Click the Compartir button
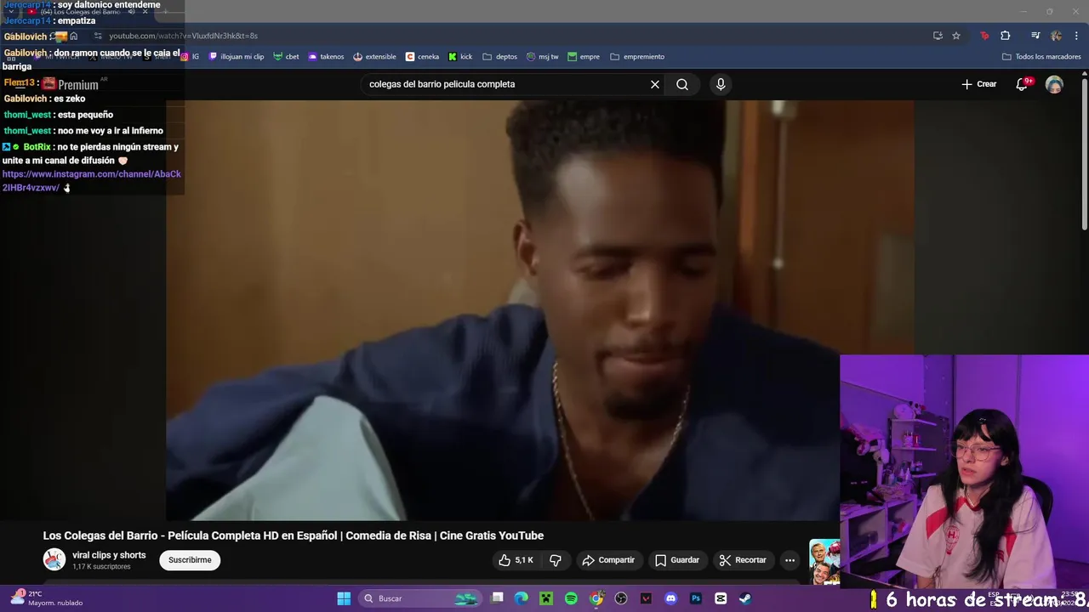 (x=608, y=560)
